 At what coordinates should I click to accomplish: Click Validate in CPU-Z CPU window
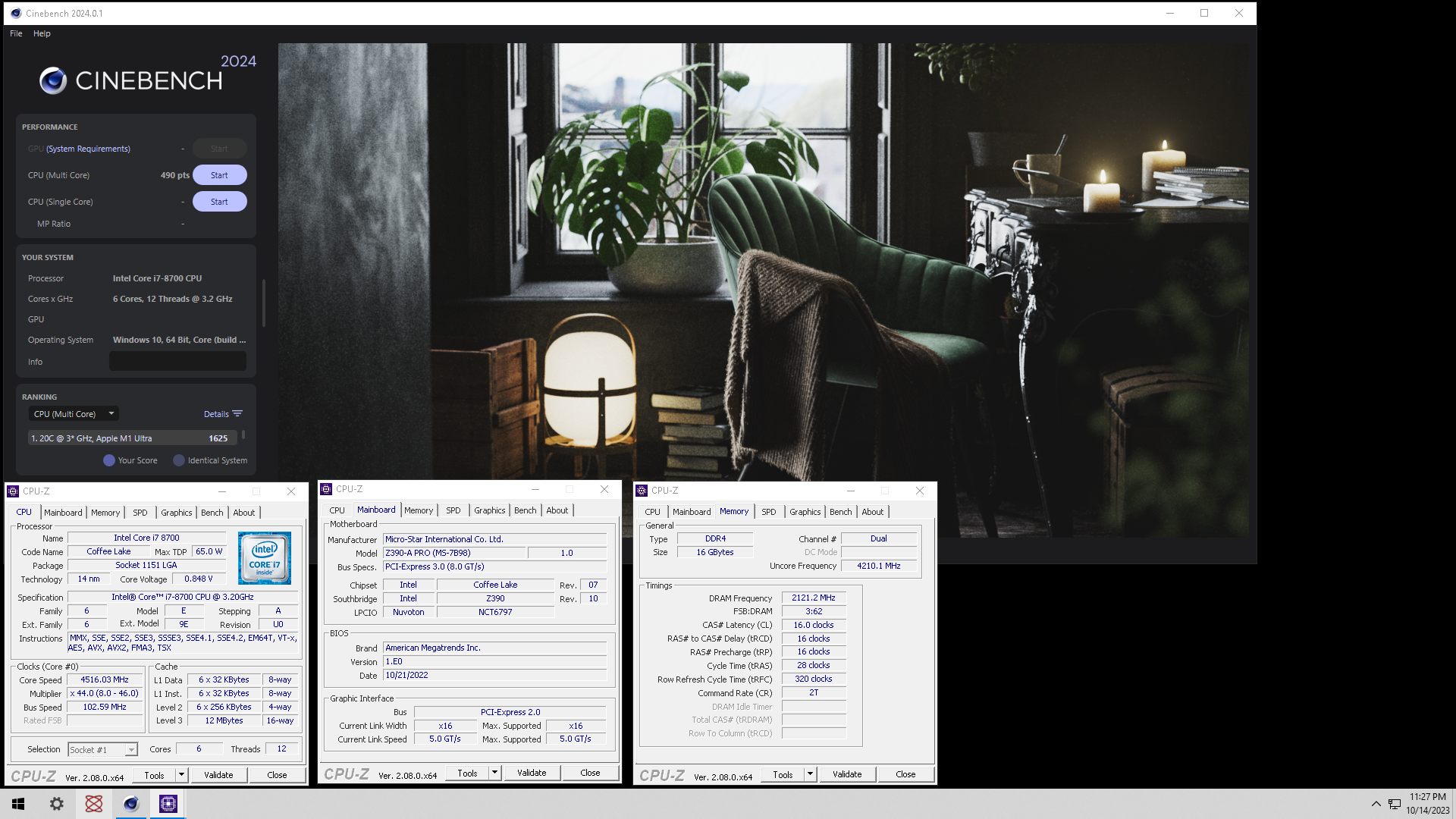(x=218, y=775)
